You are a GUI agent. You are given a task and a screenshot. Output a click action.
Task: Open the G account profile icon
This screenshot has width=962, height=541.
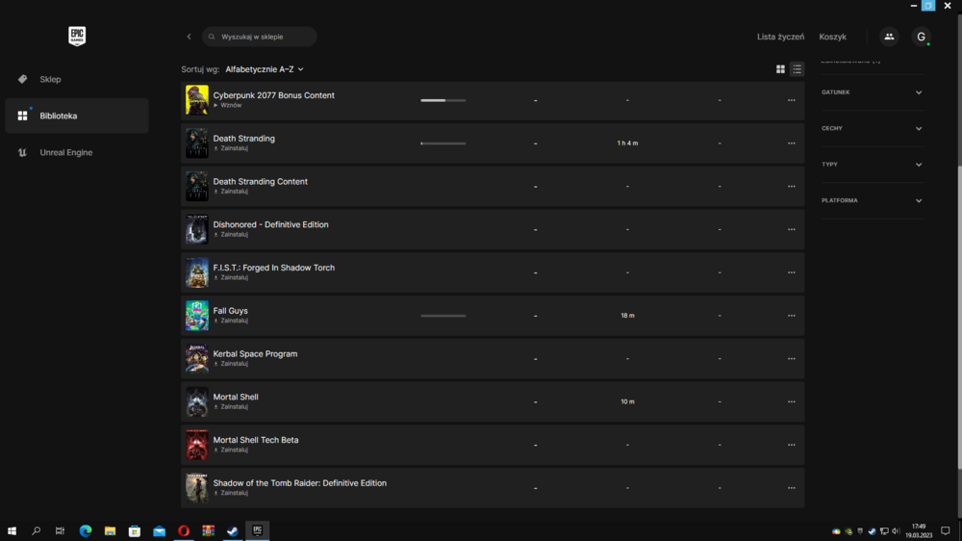coord(921,37)
